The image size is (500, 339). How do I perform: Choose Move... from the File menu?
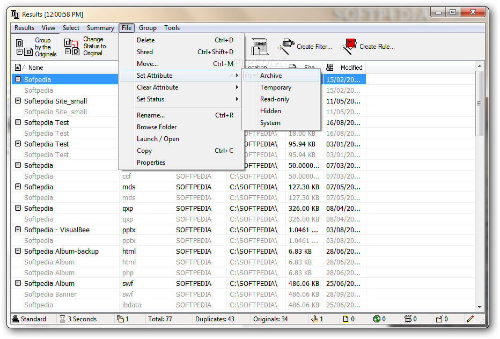pyautogui.click(x=181, y=64)
